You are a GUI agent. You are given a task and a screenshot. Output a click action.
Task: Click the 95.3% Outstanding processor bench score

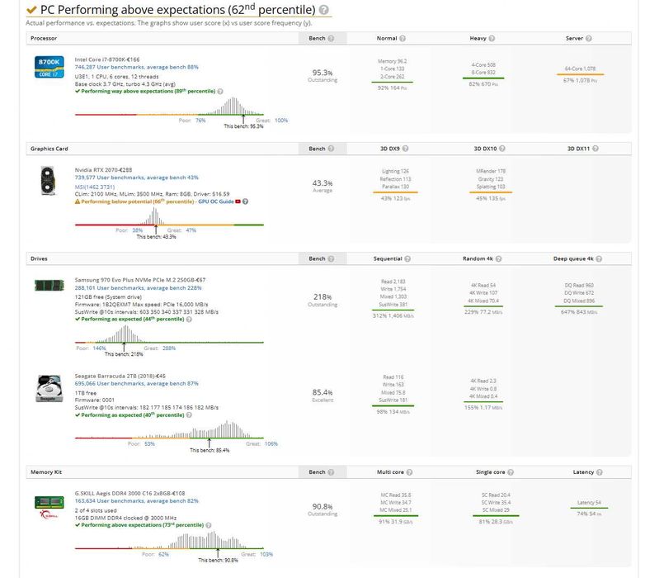point(322,76)
